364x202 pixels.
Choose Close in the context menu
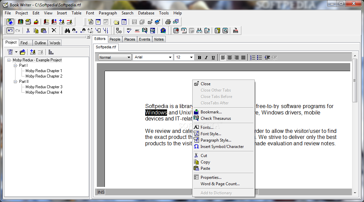pyautogui.click(x=224, y=84)
